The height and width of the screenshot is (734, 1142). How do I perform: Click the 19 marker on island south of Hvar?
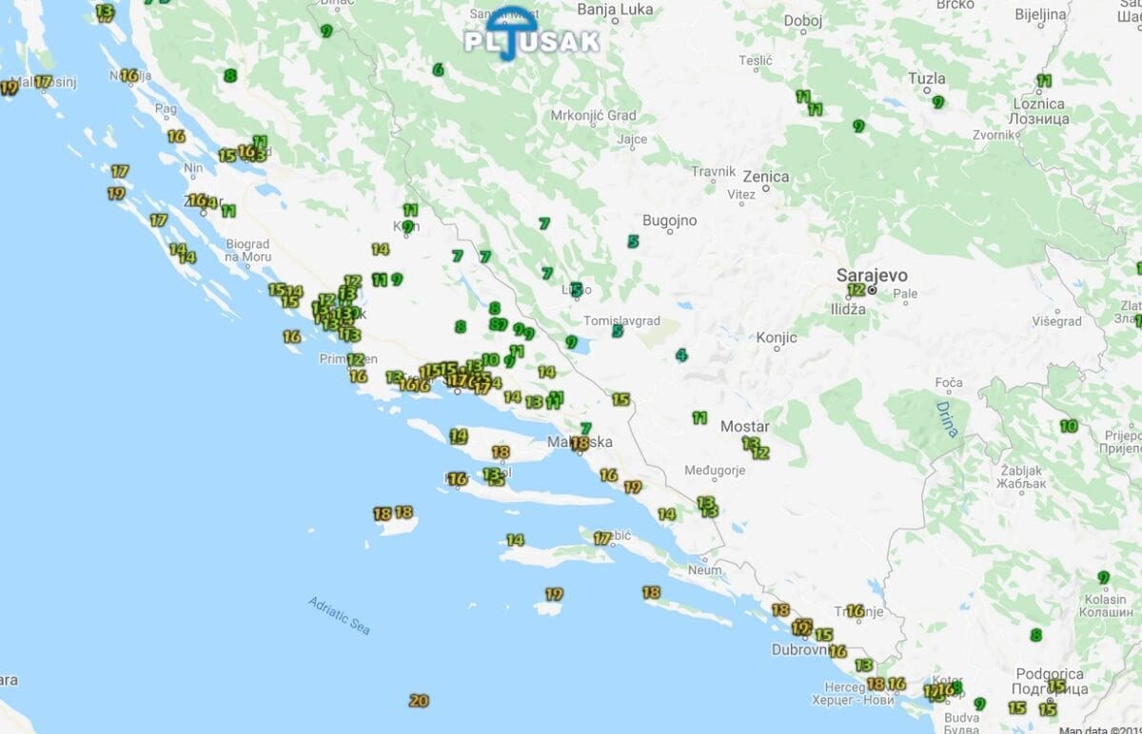tap(554, 594)
